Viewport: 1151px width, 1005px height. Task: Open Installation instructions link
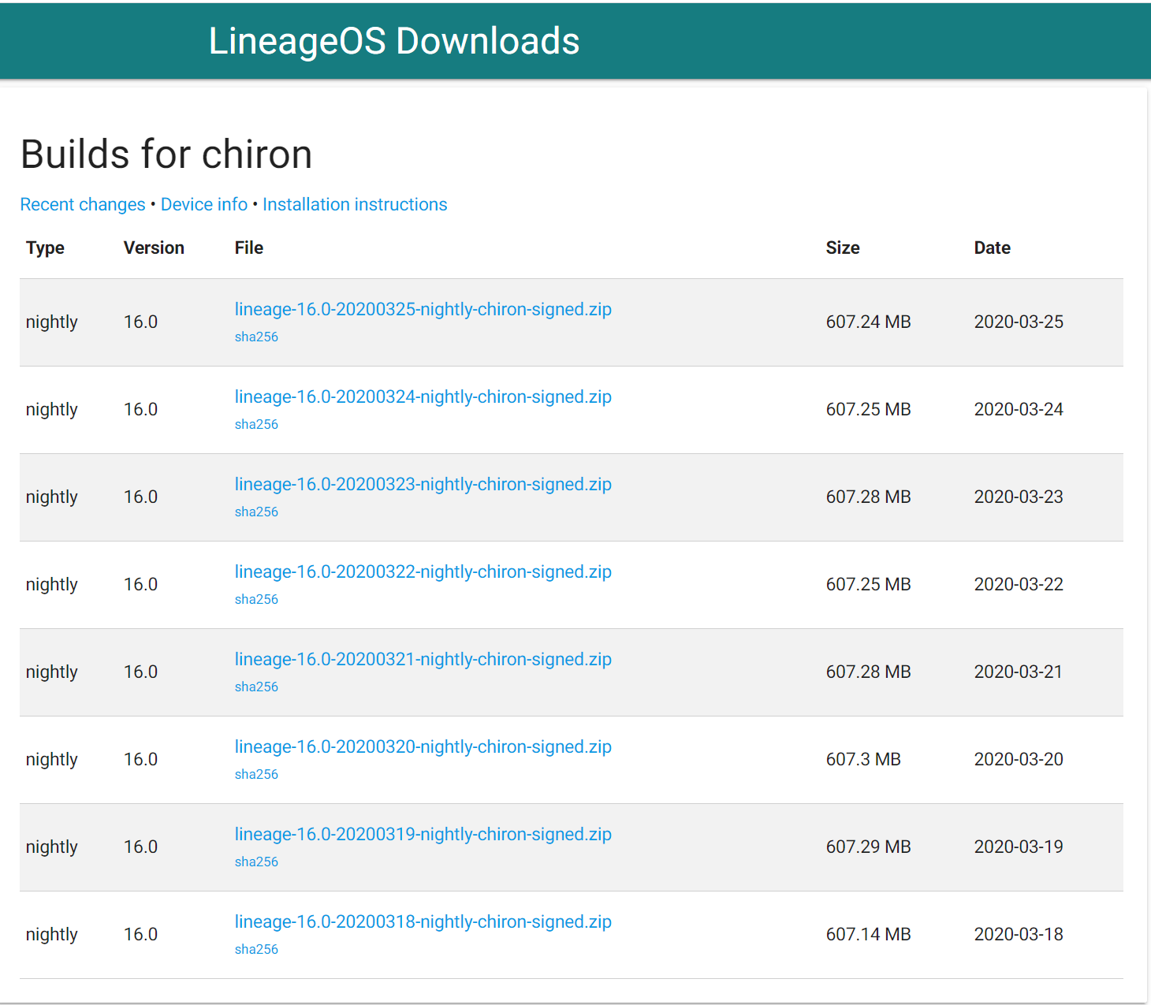coord(355,205)
